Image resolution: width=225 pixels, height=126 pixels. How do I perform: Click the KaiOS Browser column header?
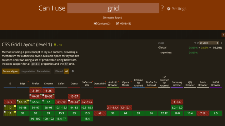point(216,83)
